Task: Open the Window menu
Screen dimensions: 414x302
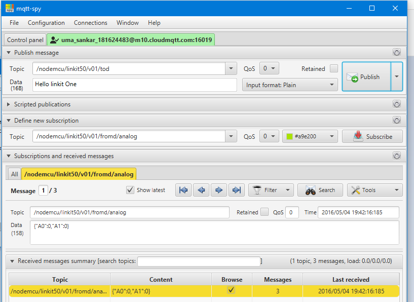Action: pos(128,23)
